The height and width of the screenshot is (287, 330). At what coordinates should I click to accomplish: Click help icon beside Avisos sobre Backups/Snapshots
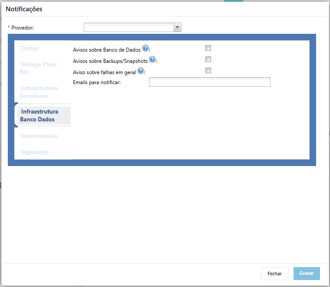pos(152,60)
